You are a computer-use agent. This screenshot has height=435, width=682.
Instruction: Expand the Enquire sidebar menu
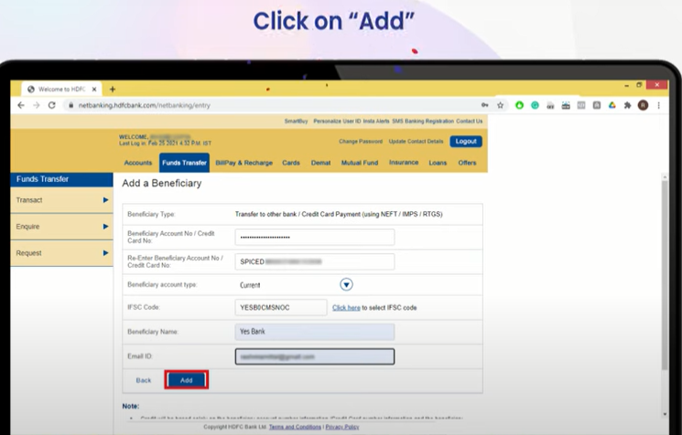point(61,227)
